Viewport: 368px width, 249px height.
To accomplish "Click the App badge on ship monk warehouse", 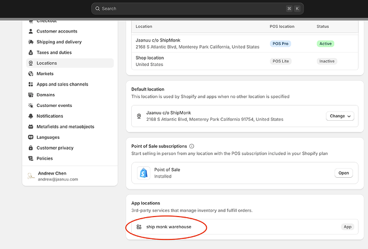I will pyautogui.click(x=348, y=227).
